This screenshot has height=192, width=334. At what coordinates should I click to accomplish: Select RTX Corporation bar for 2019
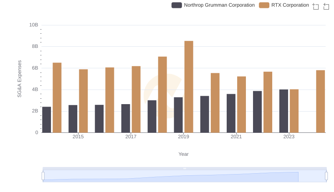(x=189, y=87)
